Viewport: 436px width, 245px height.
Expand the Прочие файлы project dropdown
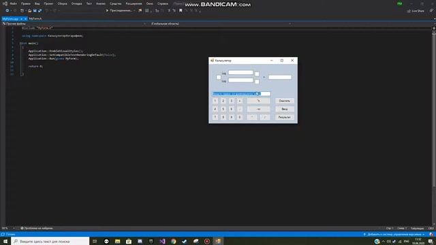(x=145, y=24)
